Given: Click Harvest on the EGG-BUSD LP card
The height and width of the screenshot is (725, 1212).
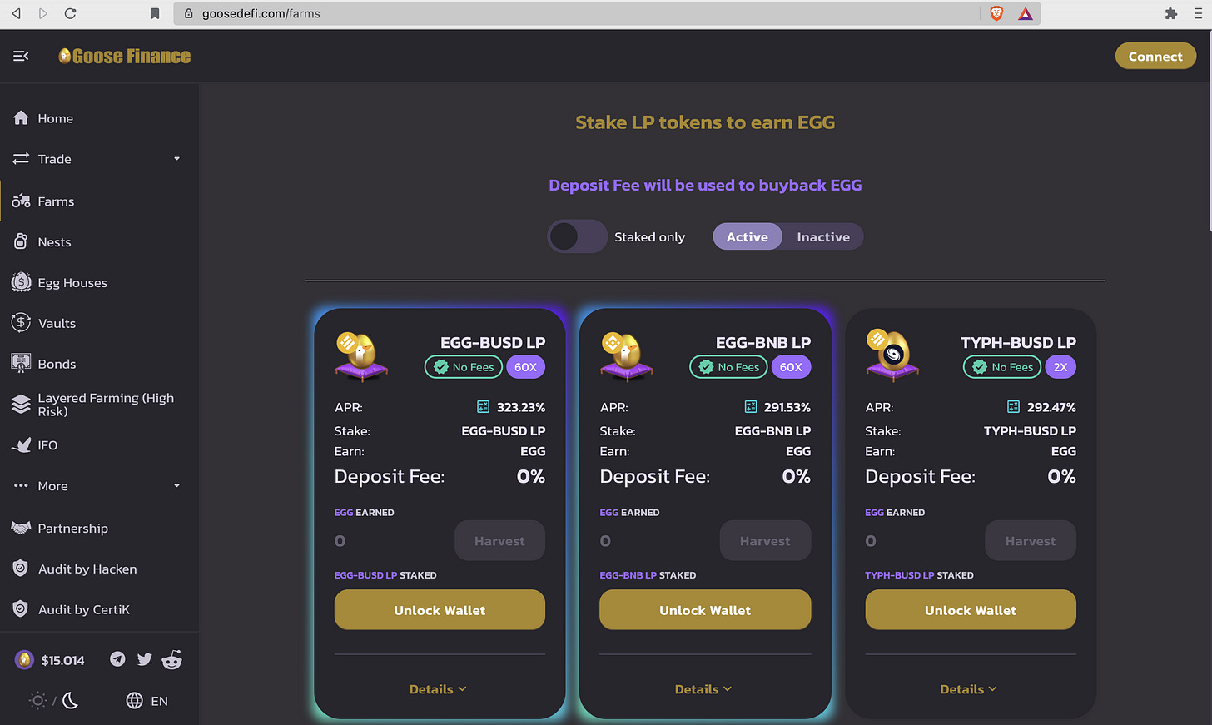Looking at the screenshot, I should click(499, 541).
